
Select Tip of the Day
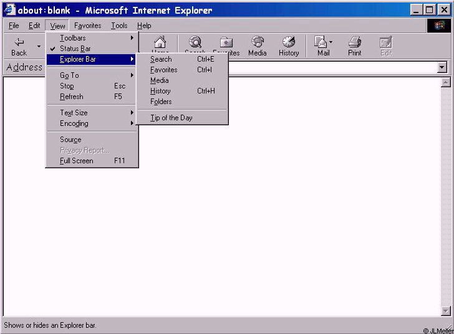pyautogui.click(x=182, y=118)
